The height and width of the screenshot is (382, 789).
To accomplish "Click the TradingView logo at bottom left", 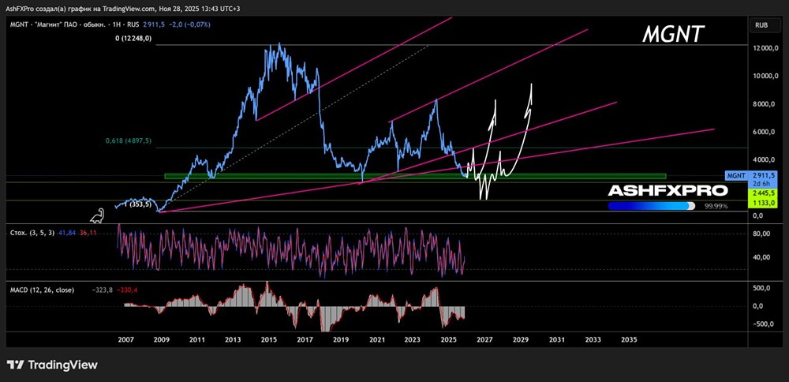I will point(52,365).
